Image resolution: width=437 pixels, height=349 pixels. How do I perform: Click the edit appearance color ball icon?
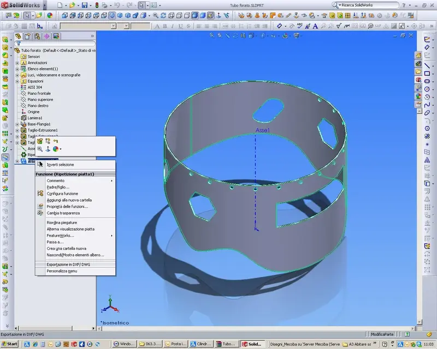tap(50, 16)
